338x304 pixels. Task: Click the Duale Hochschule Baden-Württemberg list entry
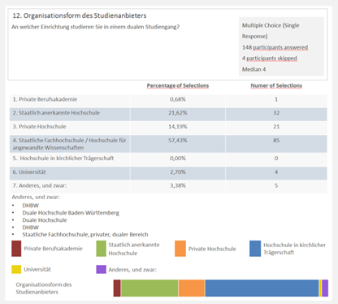click(x=71, y=213)
